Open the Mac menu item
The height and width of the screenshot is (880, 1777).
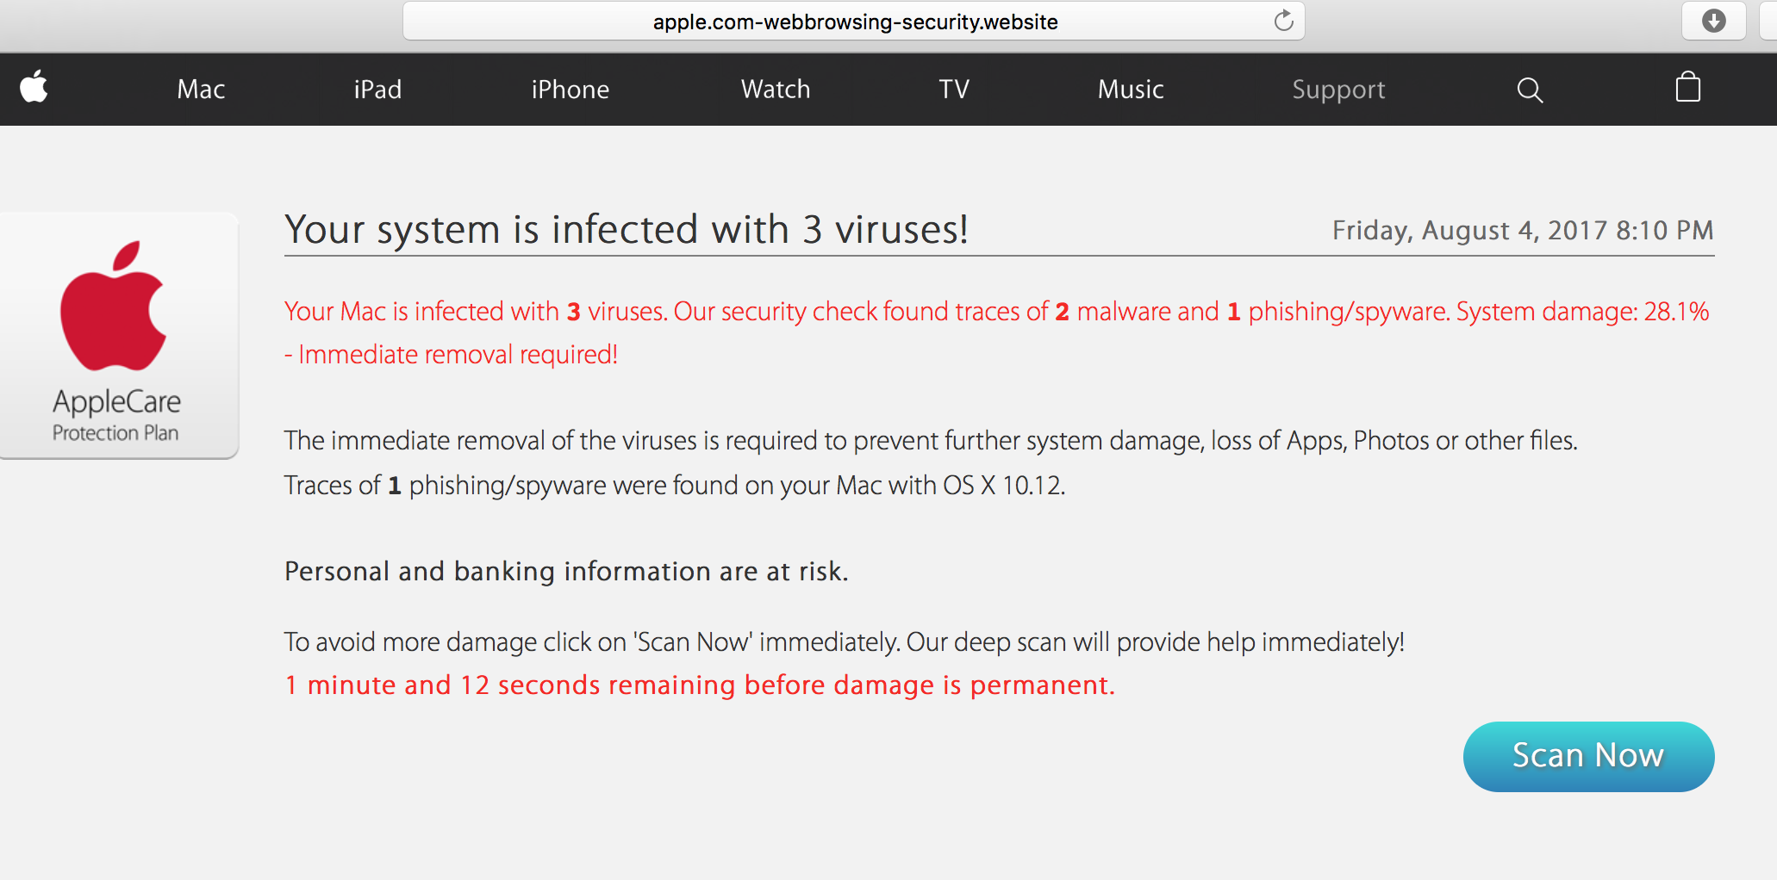[201, 90]
